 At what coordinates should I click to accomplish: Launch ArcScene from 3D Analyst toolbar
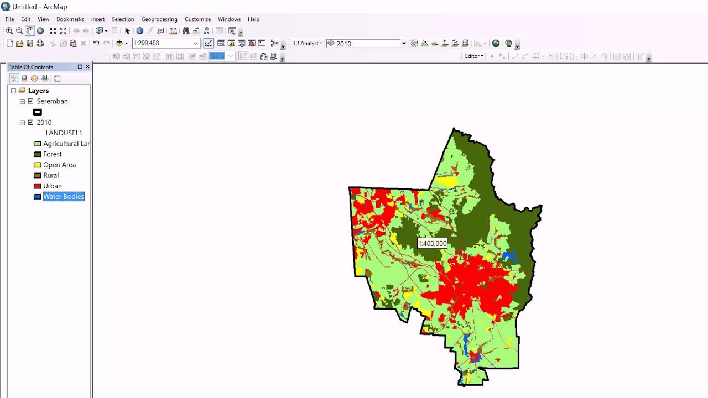point(496,43)
